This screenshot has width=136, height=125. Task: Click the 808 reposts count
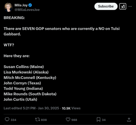click(44, 120)
